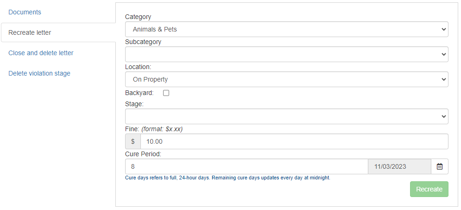461x210 pixels.
Task: Select the Recreate letter tab
Action: pos(30,32)
